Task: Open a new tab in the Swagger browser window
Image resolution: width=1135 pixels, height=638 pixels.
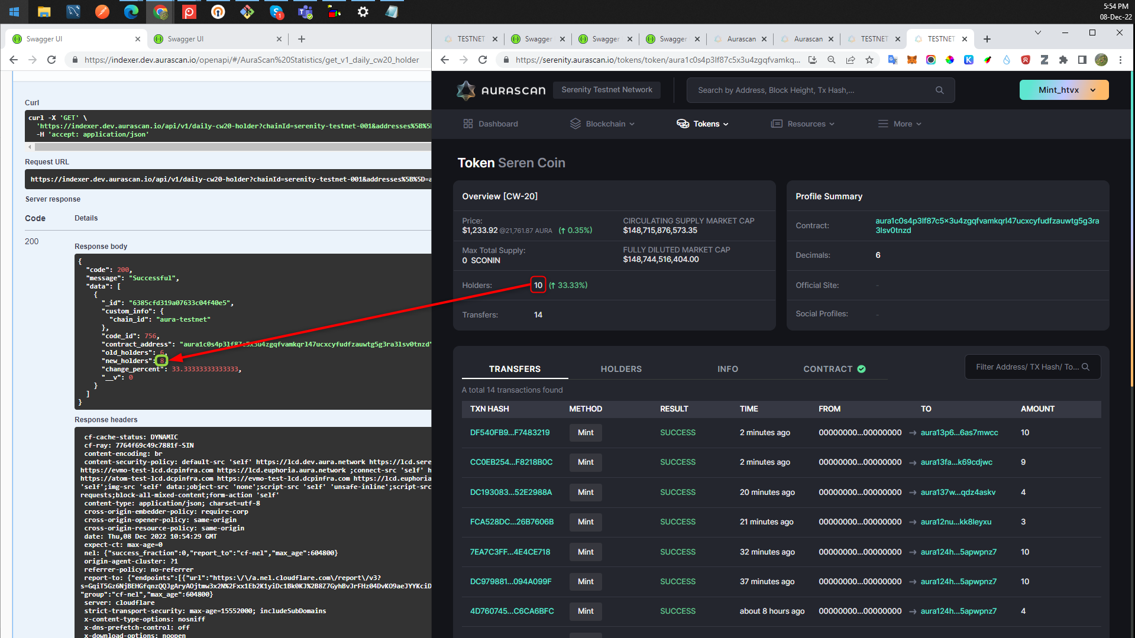Action: coord(302,39)
